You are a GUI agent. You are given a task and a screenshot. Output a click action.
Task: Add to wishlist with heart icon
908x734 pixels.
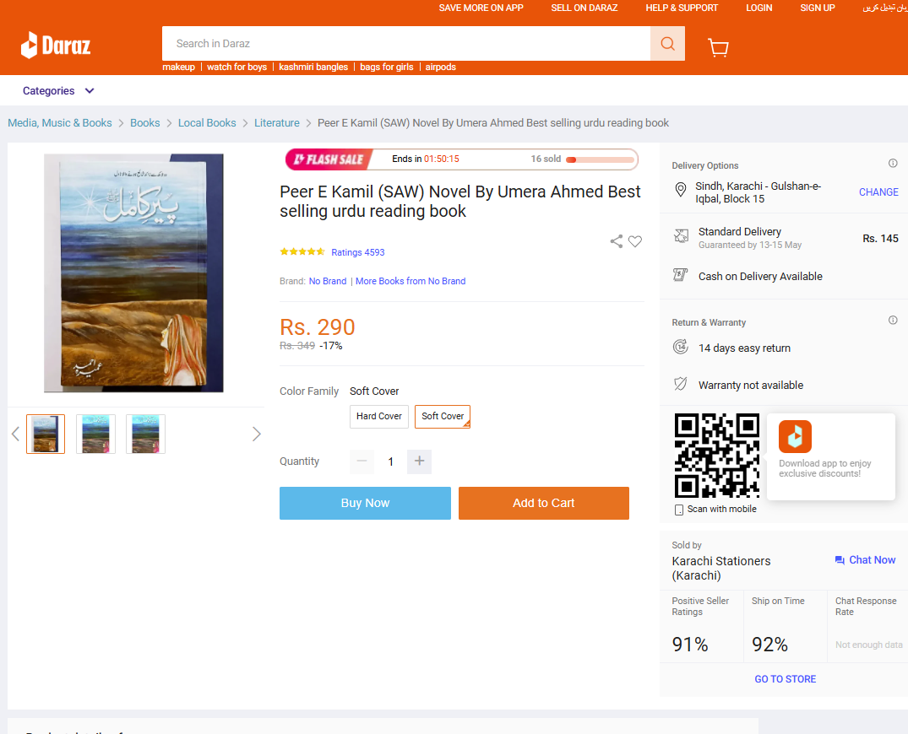tap(635, 241)
